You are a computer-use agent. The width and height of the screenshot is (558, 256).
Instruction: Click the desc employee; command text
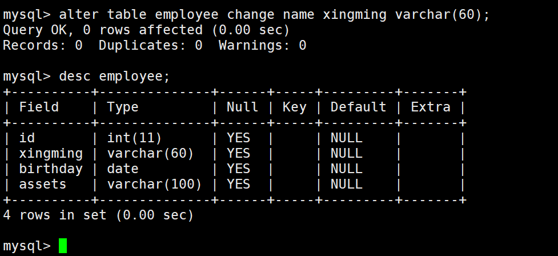point(115,77)
